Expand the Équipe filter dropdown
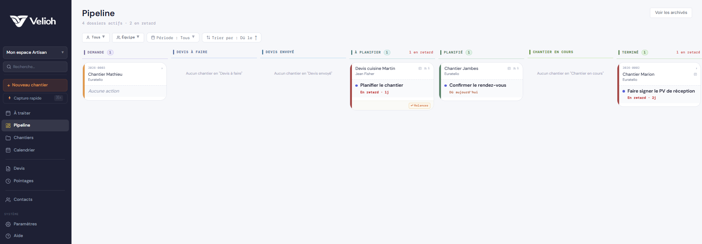Viewport: 702px width, 244px height. coord(128,37)
